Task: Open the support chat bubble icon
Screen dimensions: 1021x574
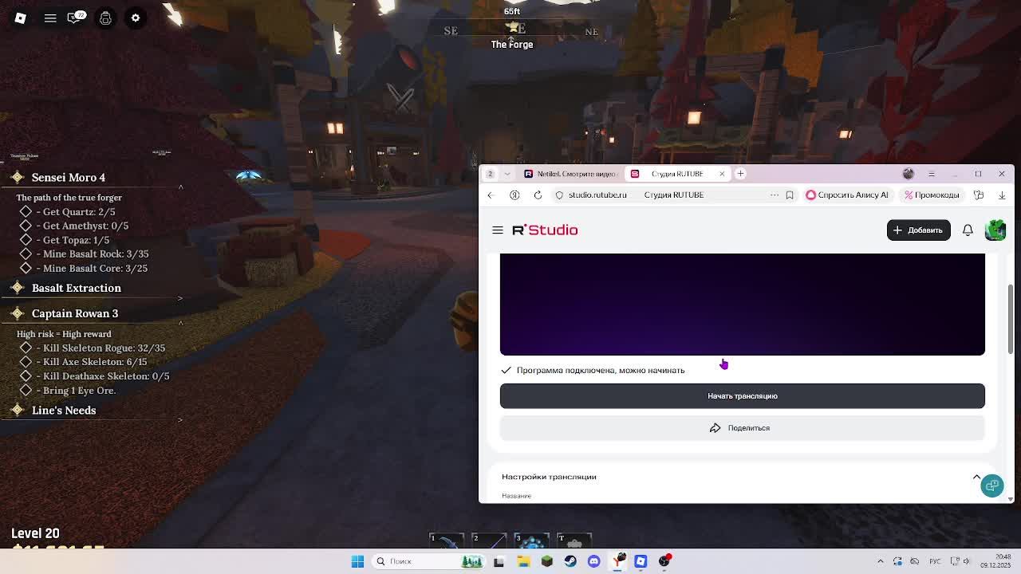Action: (992, 486)
